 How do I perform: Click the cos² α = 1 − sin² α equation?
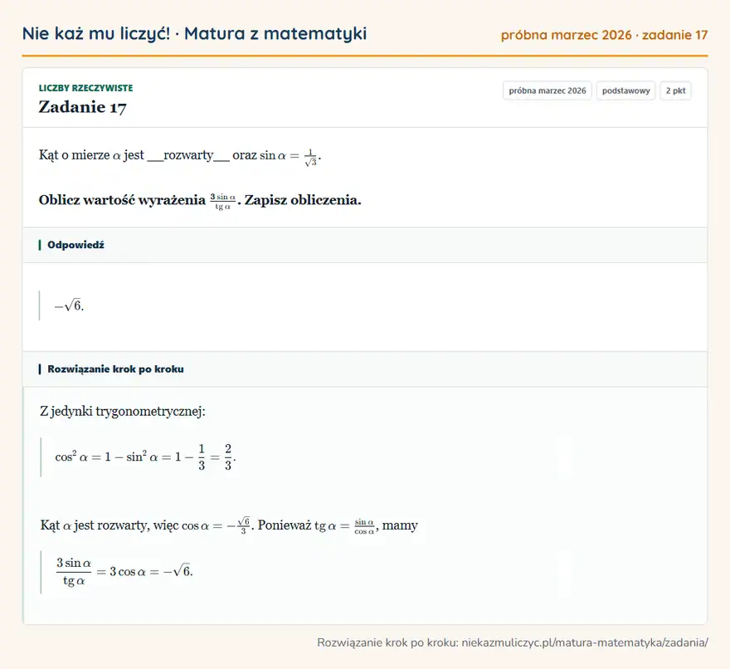145,457
